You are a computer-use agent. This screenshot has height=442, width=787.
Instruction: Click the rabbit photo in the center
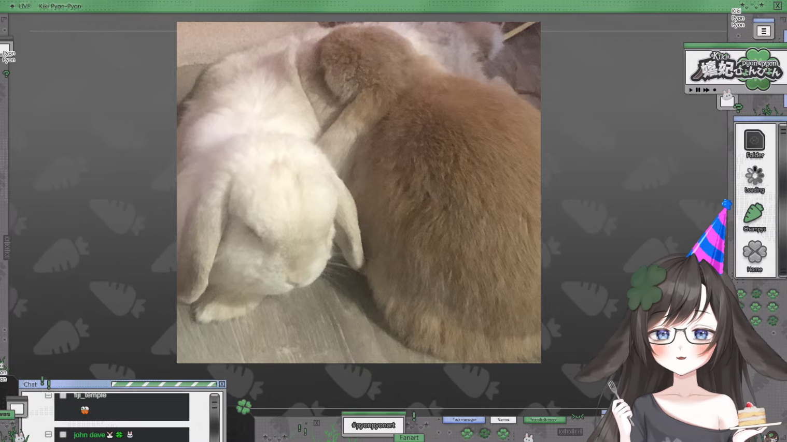pos(358,192)
